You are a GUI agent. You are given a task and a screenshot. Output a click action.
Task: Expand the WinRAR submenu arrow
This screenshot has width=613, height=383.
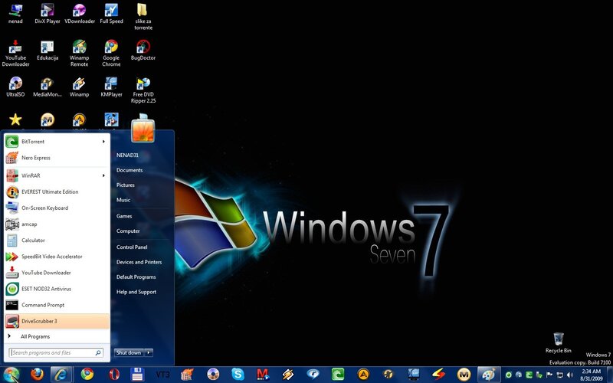coord(103,175)
